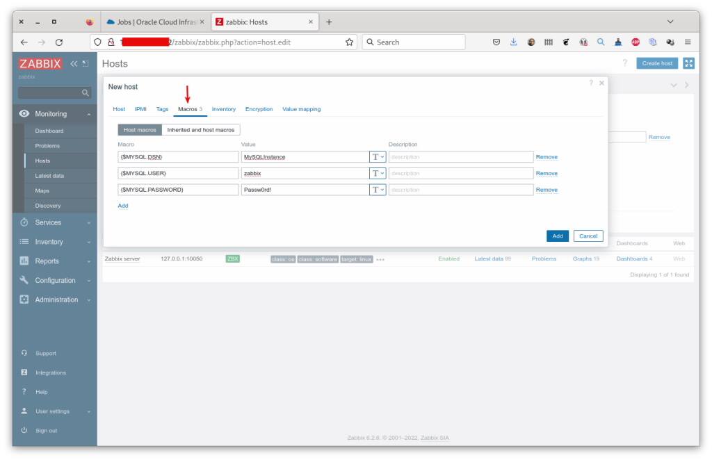The width and height of the screenshot is (712, 460).
Task: Expand the Reports menu section arrow
Action: 89,261
